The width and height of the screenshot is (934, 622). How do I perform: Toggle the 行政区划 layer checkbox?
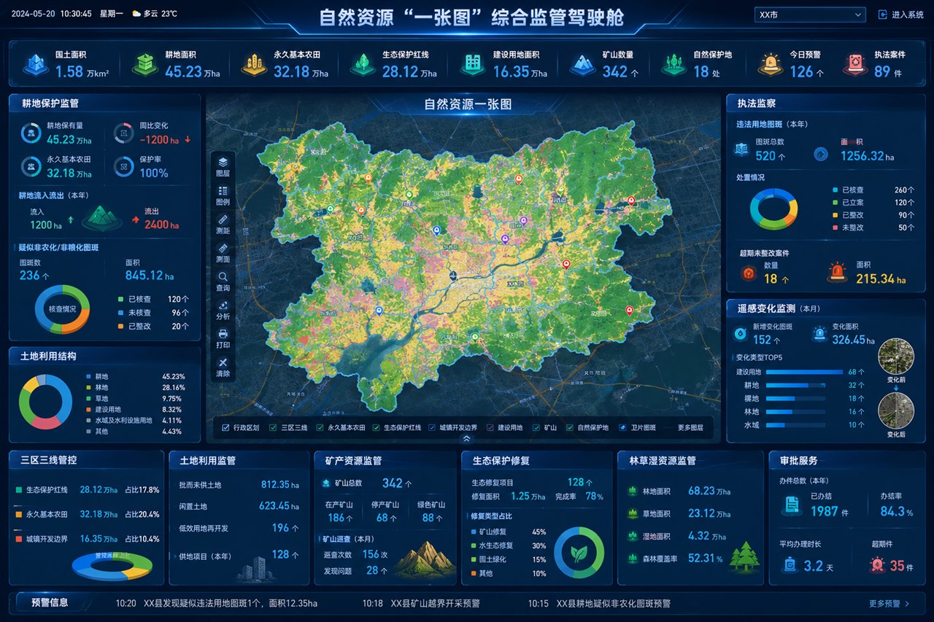pos(225,427)
